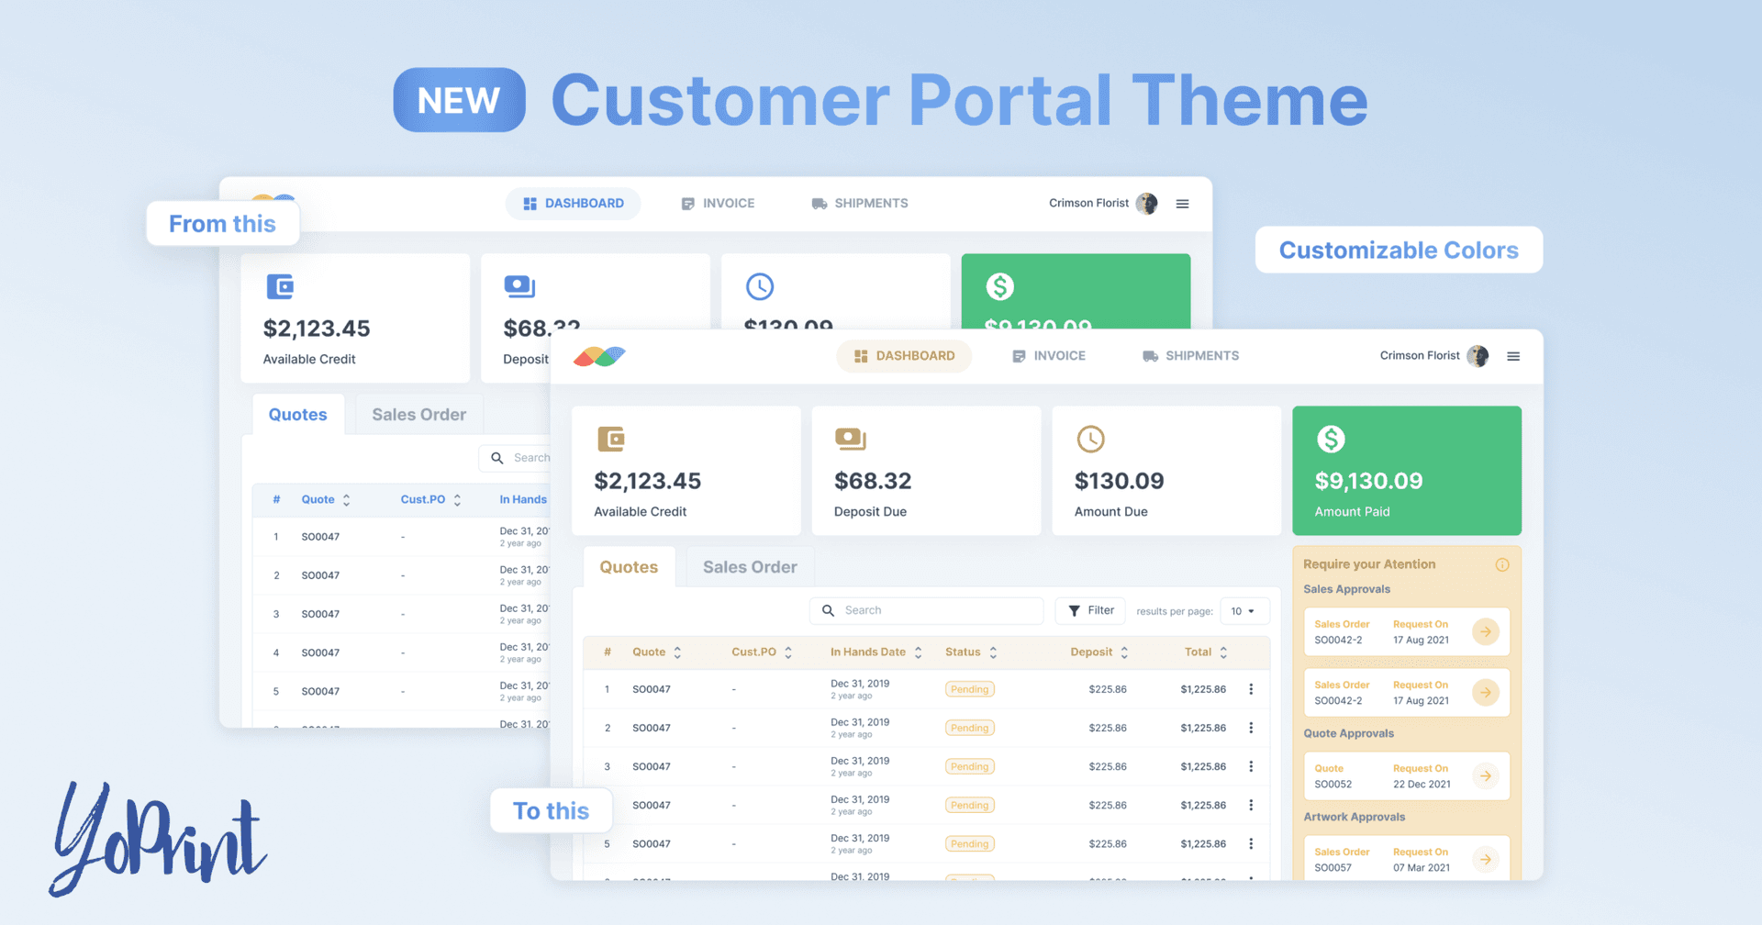The image size is (1762, 925).
Task: Toggle sorting on the Deposit column
Action: point(1123,652)
